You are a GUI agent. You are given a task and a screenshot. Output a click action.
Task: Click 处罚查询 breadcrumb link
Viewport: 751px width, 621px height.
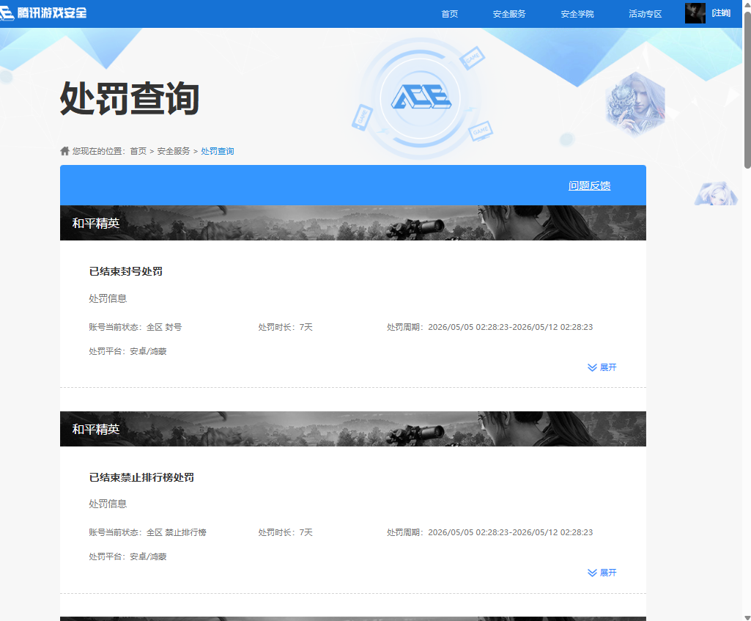[x=218, y=151]
